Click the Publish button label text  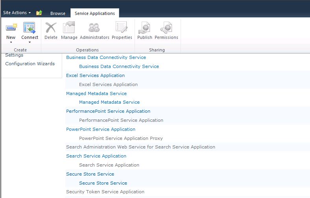coord(145,37)
